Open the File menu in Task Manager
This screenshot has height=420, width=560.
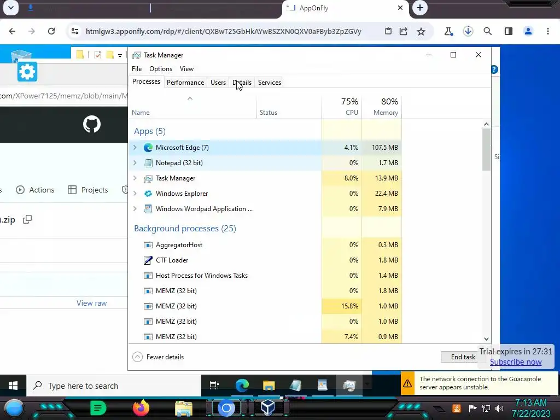point(137,68)
